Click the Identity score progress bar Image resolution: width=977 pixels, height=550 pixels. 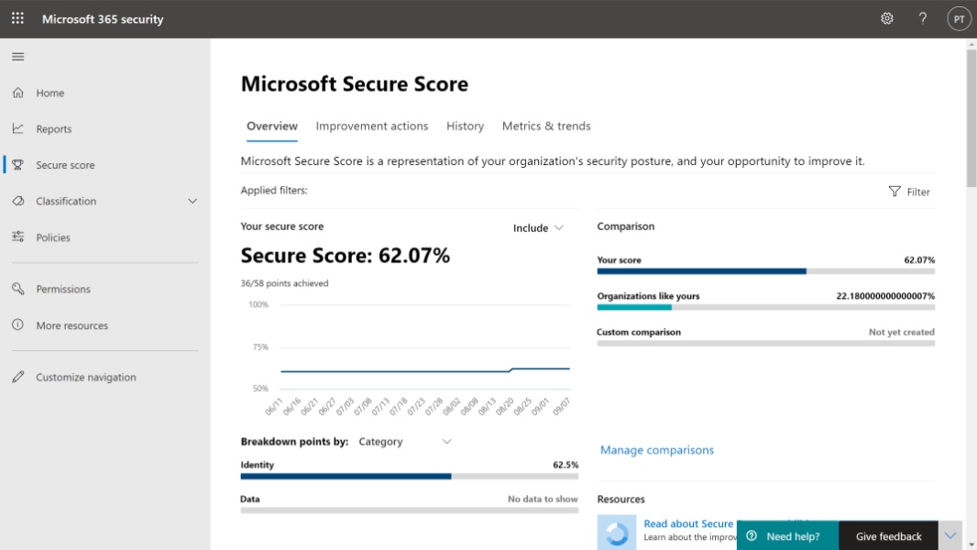pyautogui.click(x=409, y=477)
